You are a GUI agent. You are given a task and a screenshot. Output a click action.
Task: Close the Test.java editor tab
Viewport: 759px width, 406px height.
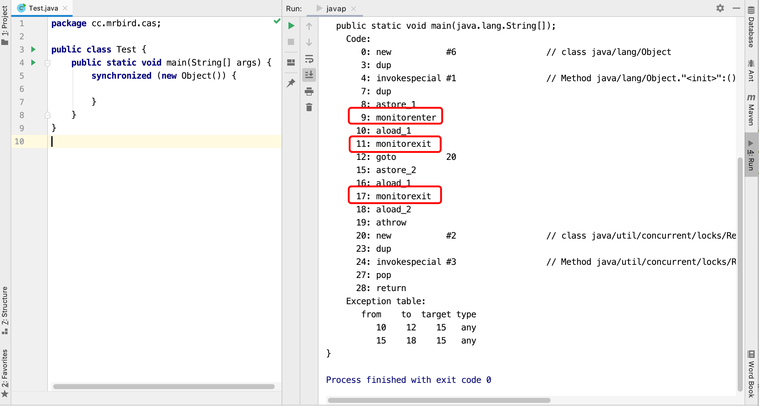(65, 8)
